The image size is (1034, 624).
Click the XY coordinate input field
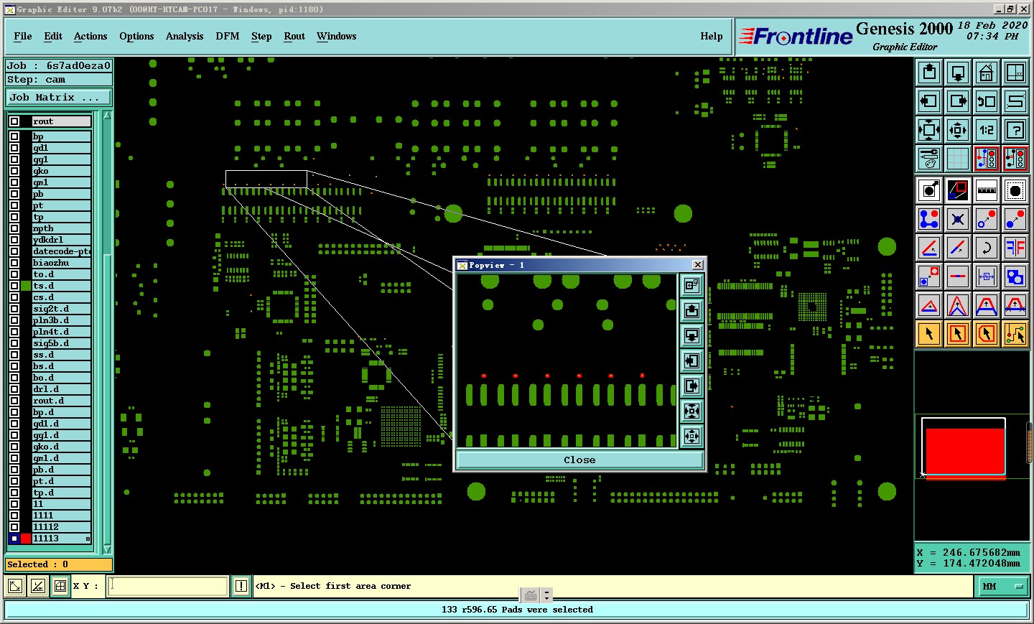tap(168, 586)
